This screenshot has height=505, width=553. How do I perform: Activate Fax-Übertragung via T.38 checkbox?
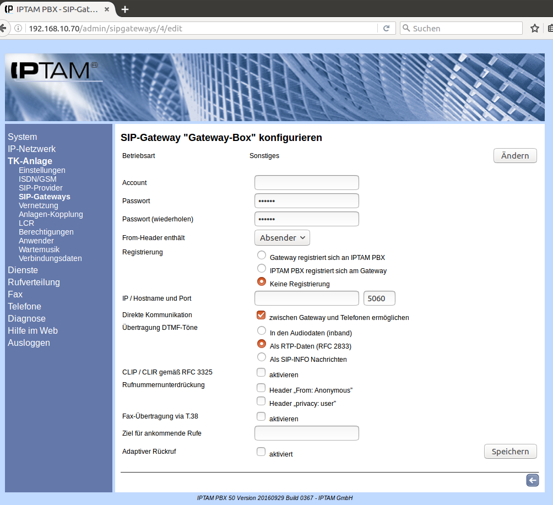point(261,417)
